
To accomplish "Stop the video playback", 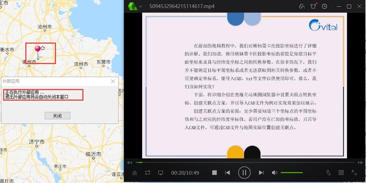I will [x=214, y=173].
